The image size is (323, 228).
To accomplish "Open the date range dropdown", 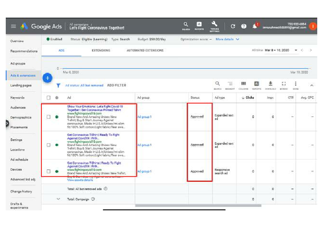I will click(x=296, y=50).
